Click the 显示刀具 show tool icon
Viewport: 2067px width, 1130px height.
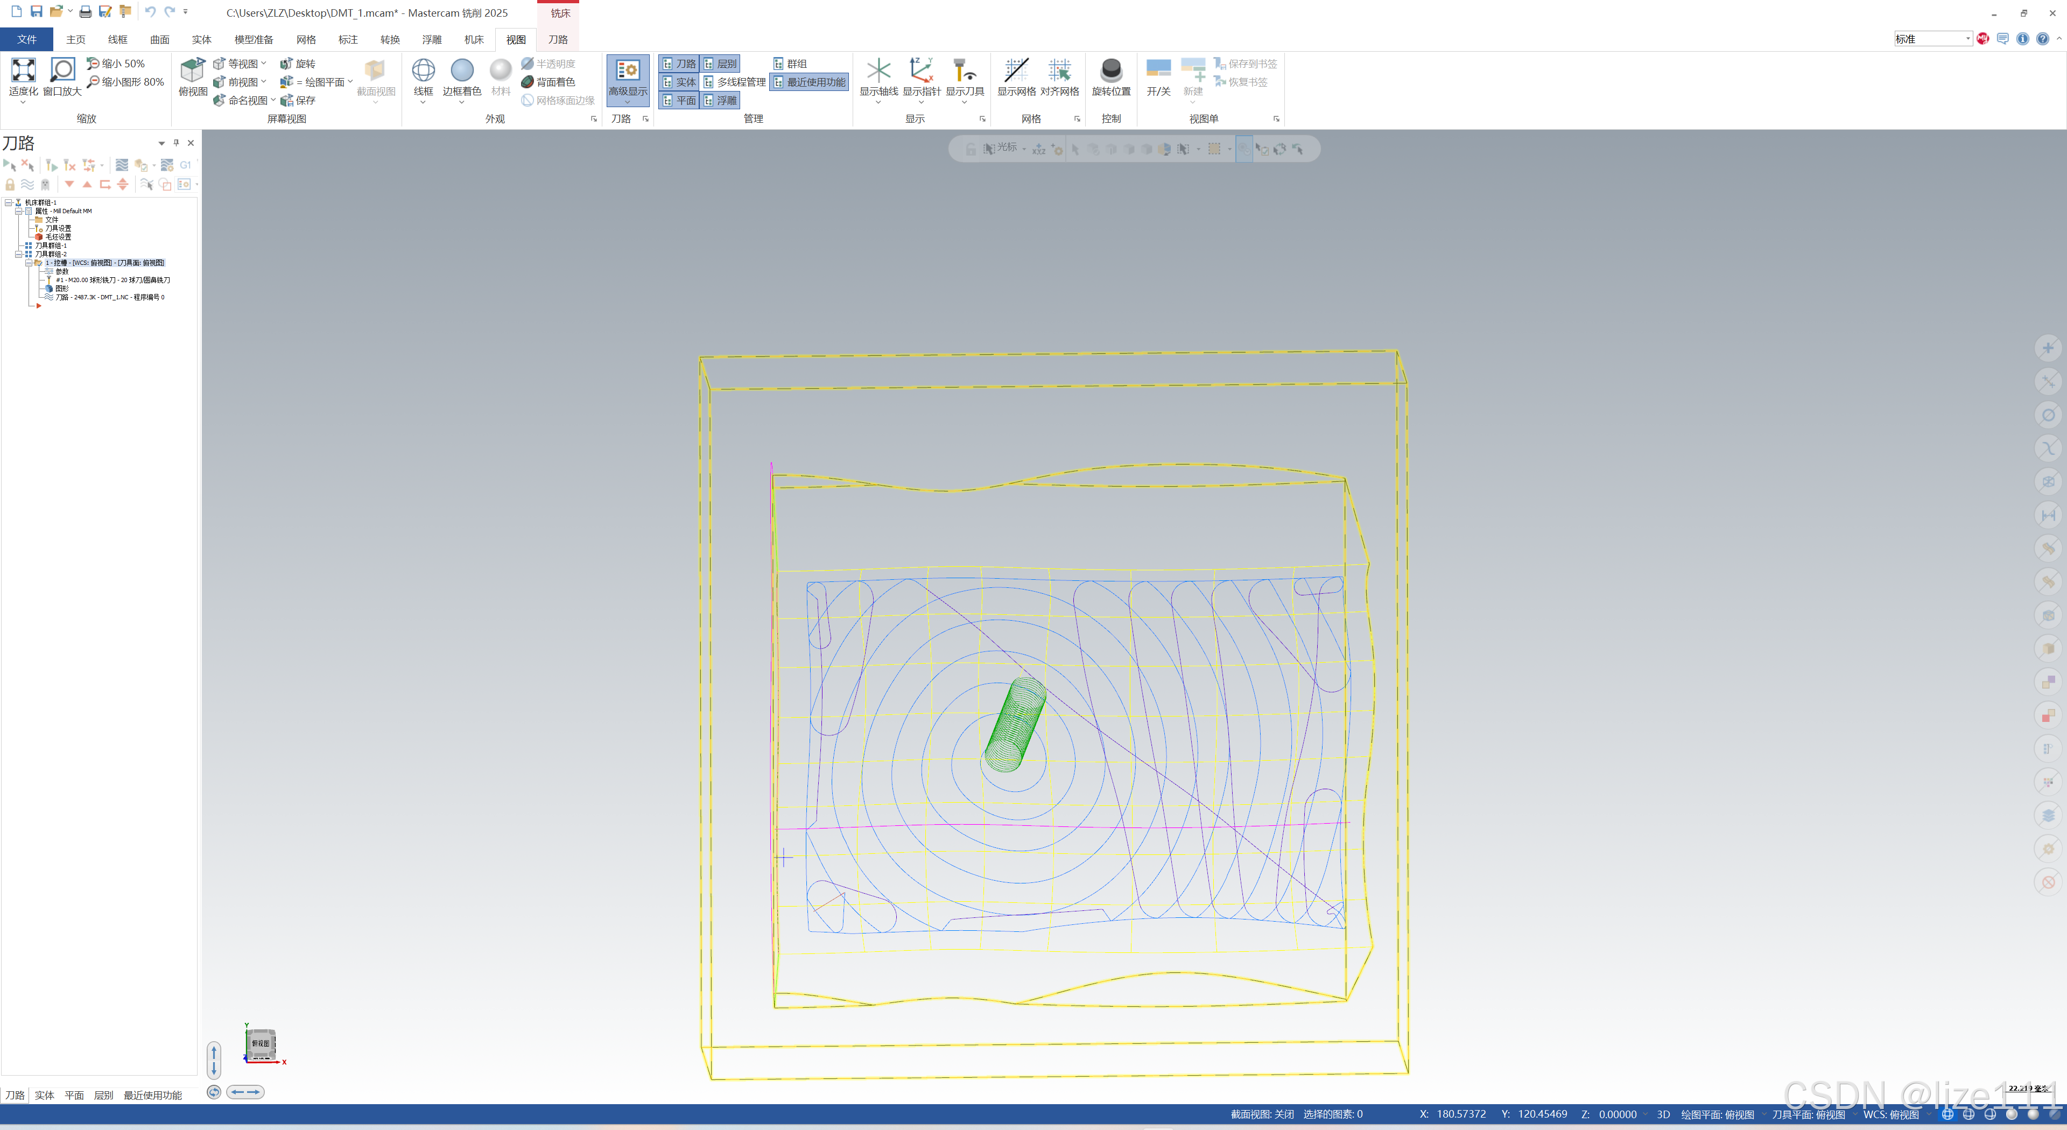[964, 71]
